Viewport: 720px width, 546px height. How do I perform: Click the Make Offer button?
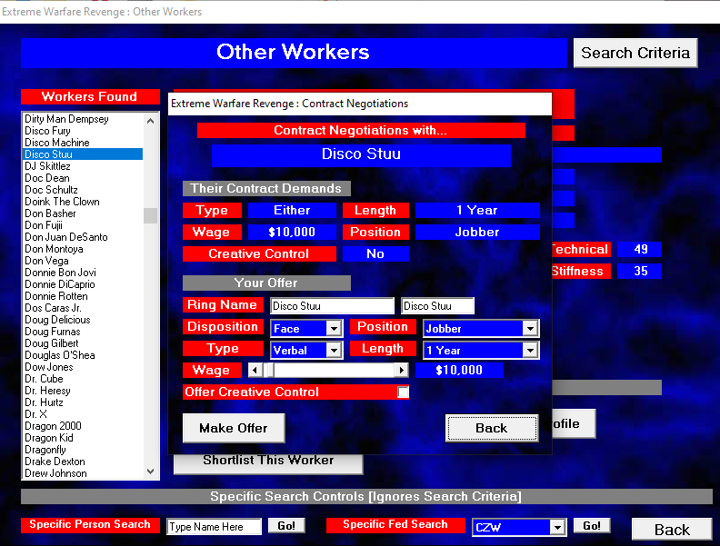coord(234,428)
